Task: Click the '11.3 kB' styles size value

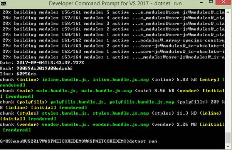Action: (x=187, y=113)
